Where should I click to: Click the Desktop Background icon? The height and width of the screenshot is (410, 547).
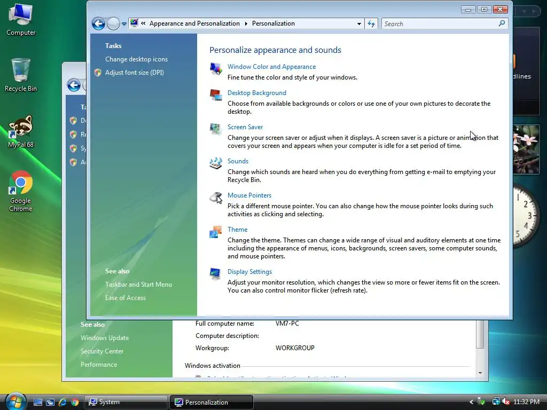[x=216, y=94]
